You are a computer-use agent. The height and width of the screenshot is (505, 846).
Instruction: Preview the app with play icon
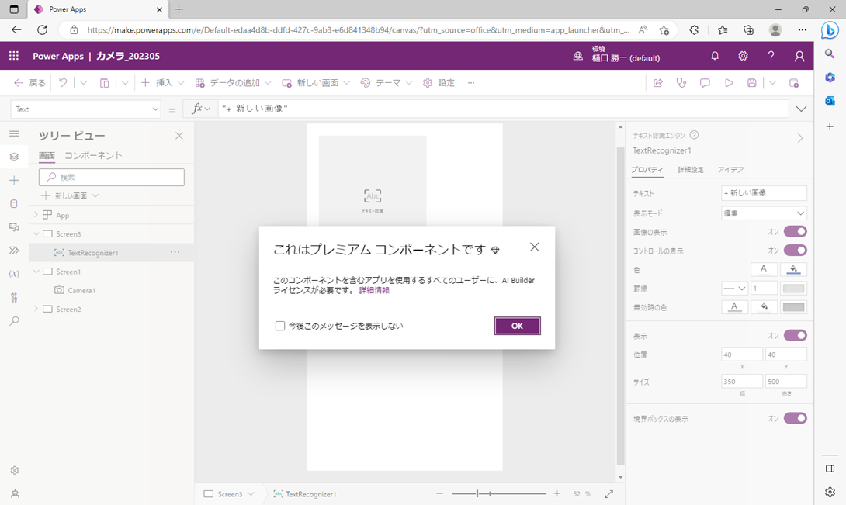coord(729,82)
